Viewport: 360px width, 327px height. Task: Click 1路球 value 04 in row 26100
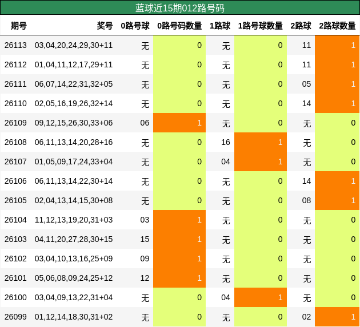pyautogui.click(x=226, y=297)
